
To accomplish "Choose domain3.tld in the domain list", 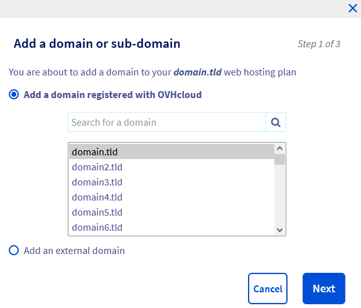I will pos(172,182).
